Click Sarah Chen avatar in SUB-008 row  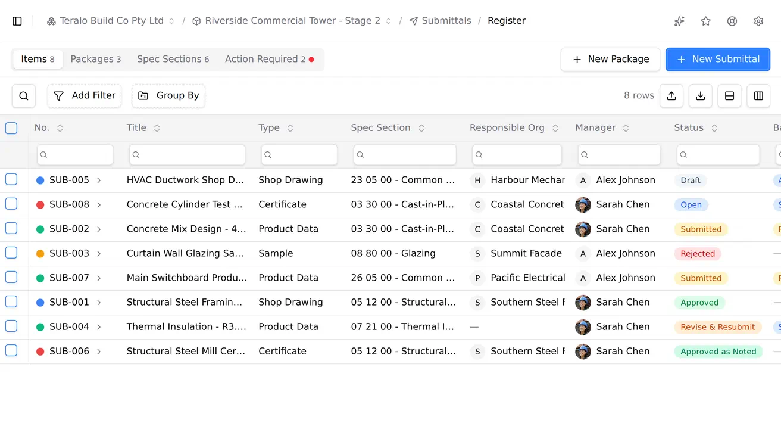[583, 205]
